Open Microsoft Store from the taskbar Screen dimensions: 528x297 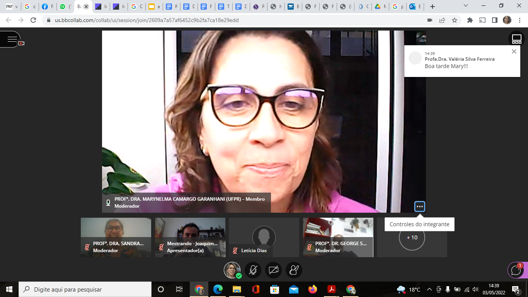(x=274, y=289)
